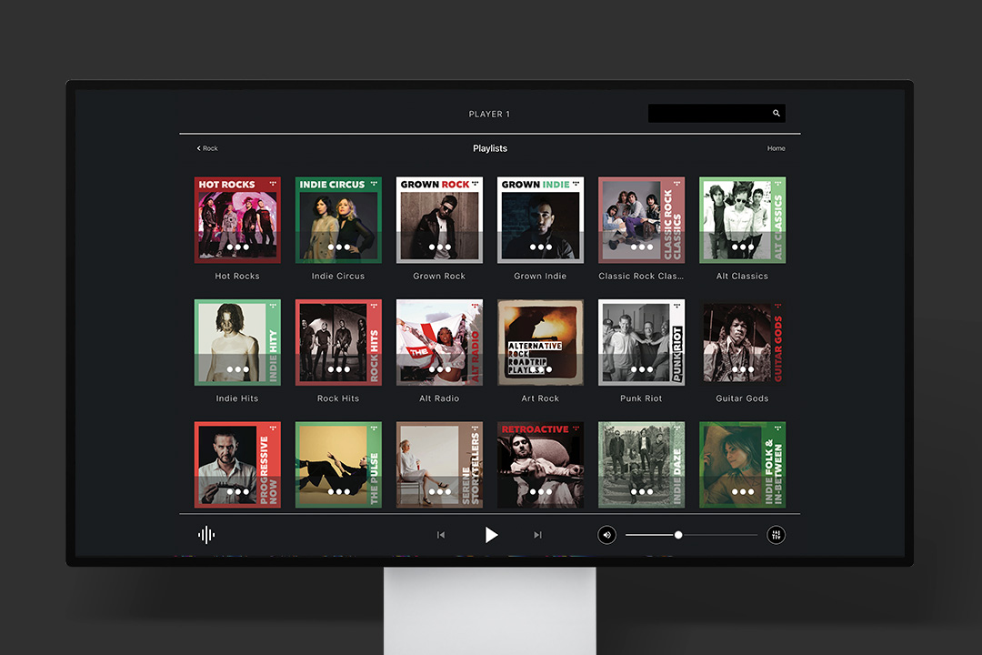
Task: Mute using the speaker volume icon
Action: coord(606,535)
